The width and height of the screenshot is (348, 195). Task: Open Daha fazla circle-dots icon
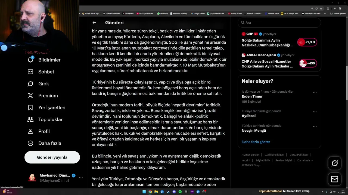tap(30, 143)
